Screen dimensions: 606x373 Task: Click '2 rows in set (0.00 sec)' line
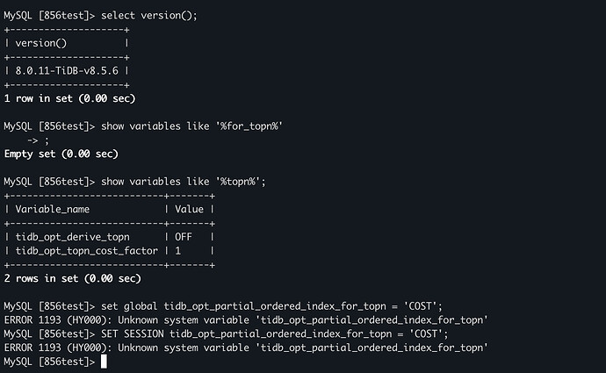pos(73,278)
